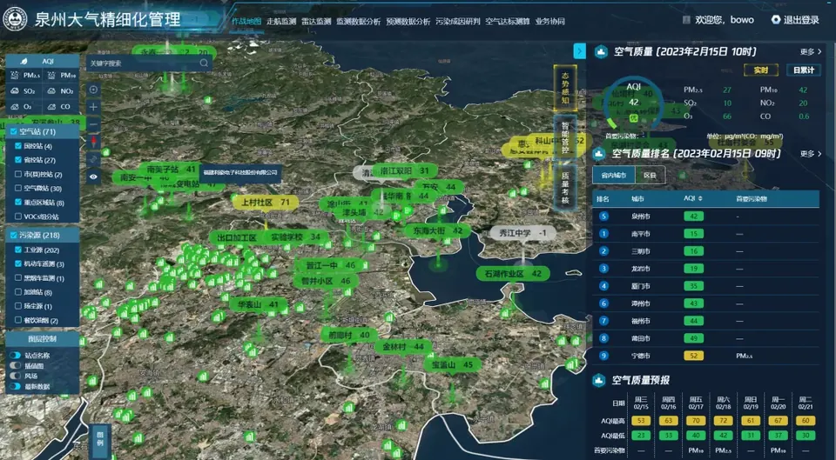Image resolution: width=836 pixels, height=460 pixels.
Task: Click the 东海大街 42 station marker
Action: [438, 230]
